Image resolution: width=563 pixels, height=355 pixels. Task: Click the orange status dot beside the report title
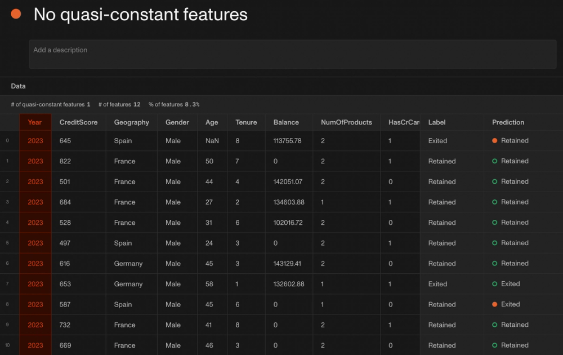coord(16,12)
